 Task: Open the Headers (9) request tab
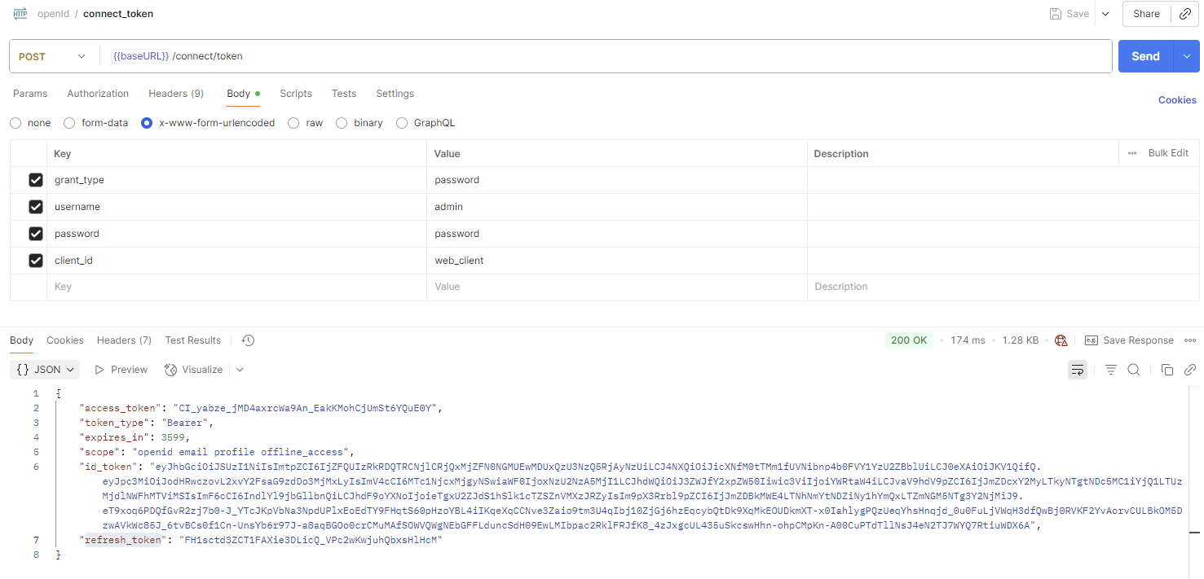[176, 94]
